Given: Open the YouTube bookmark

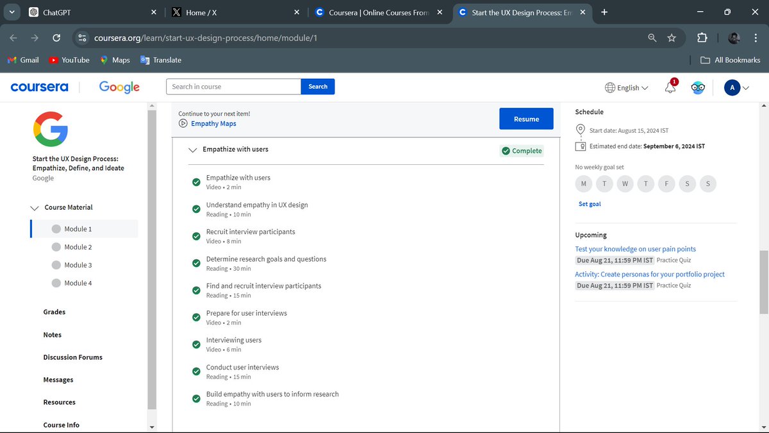Looking at the screenshot, I should (69, 60).
